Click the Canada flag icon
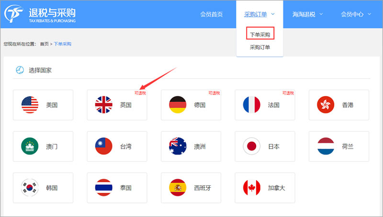383x217 pixels. tap(252, 188)
